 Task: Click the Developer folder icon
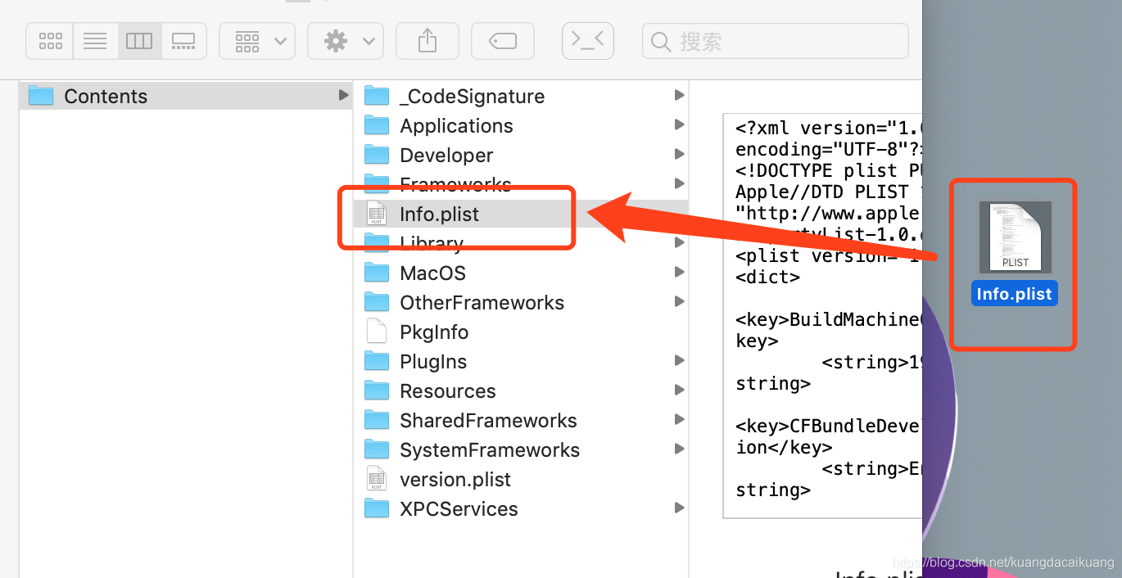coord(377,155)
